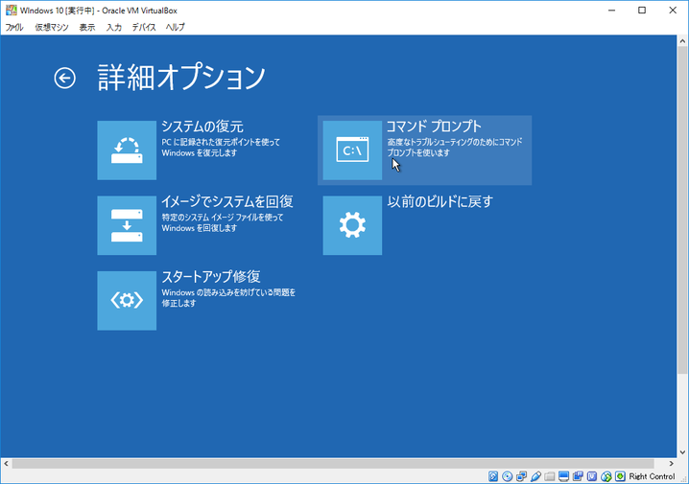Click the 詳細オプション heading
The height and width of the screenshot is (484, 689).
[181, 78]
